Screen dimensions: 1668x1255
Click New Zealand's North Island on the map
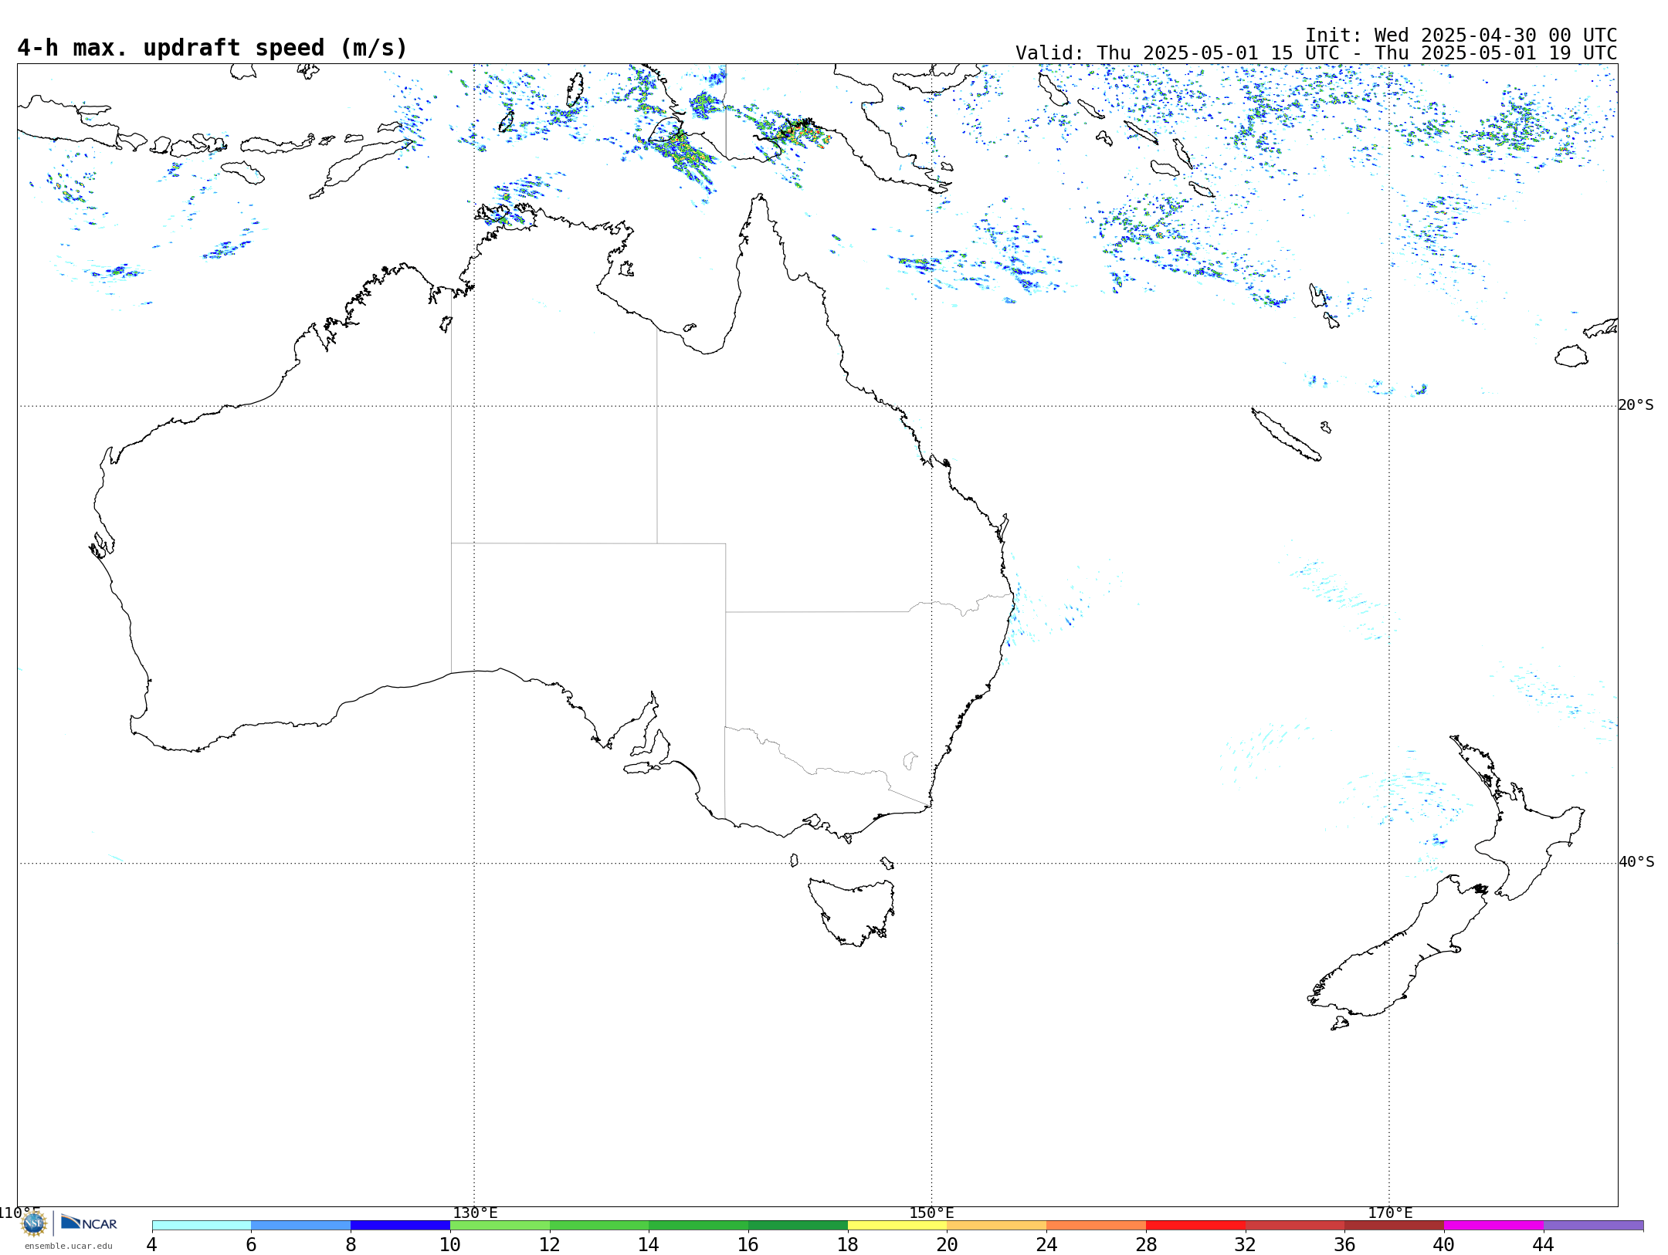point(1517,818)
